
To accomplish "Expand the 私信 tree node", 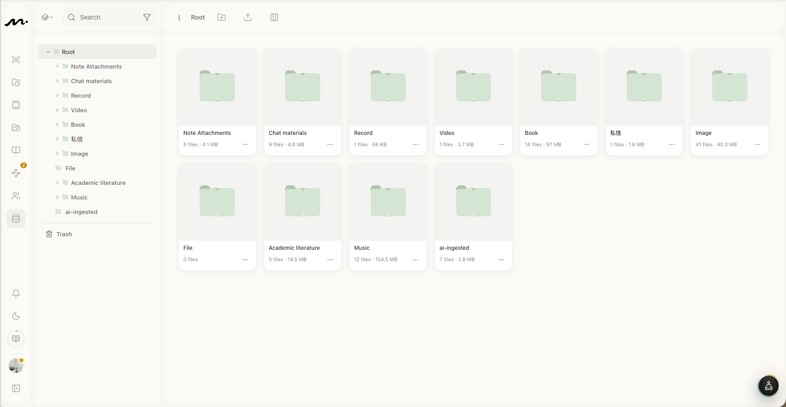I will pos(57,139).
